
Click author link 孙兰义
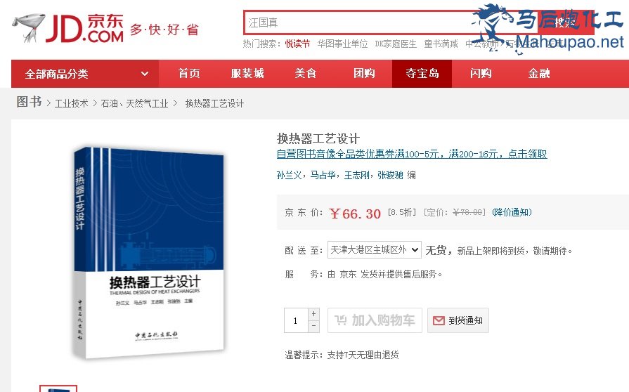(x=289, y=175)
